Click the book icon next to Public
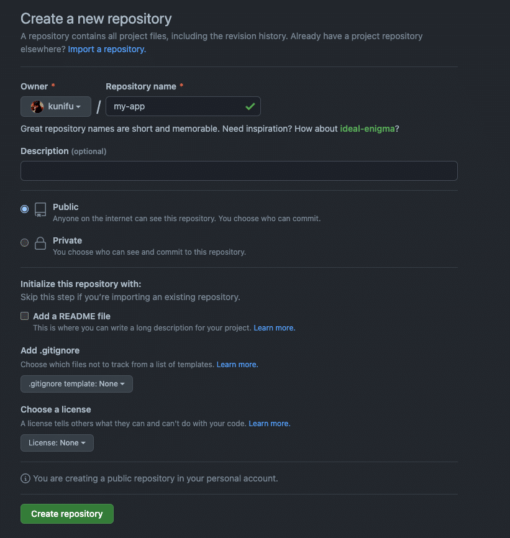The height and width of the screenshot is (538, 510). coord(40,210)
